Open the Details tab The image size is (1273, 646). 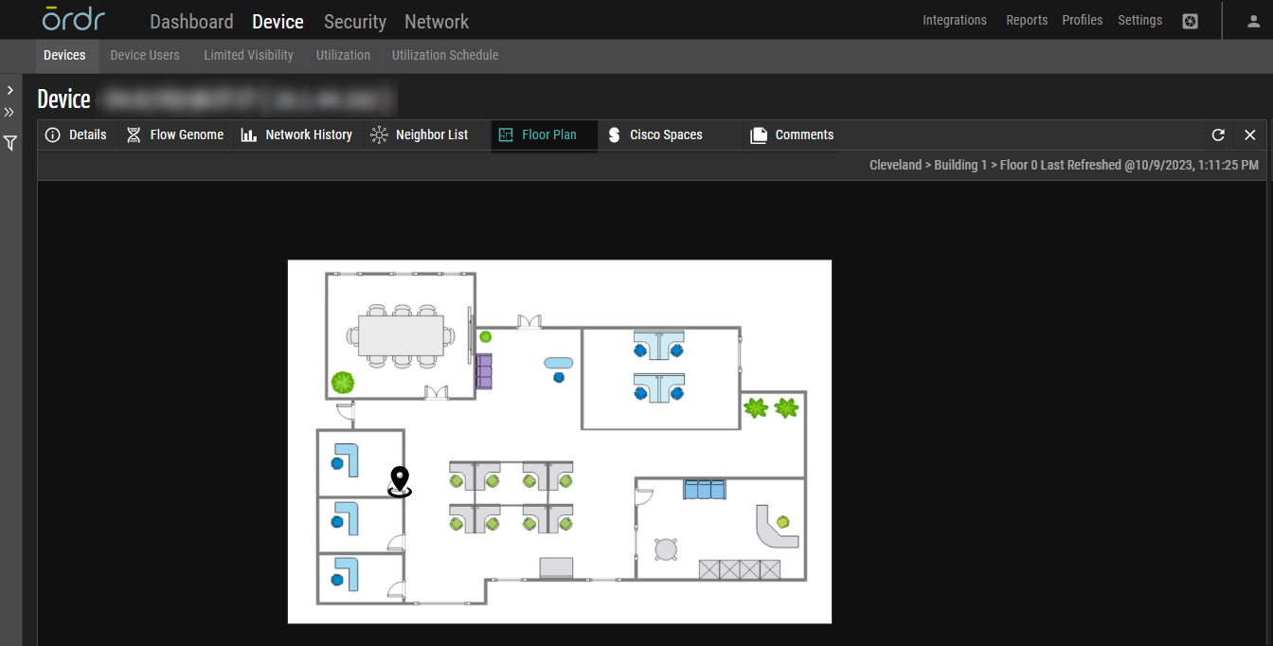(x=77, y=135)
